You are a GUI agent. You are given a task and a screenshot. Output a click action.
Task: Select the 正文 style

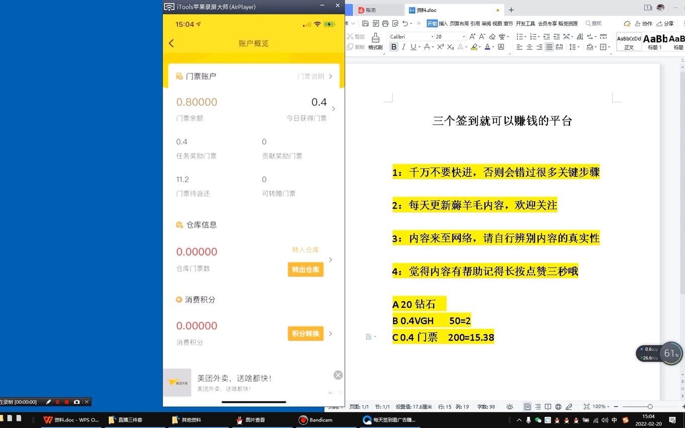click(x=629, y=42)
